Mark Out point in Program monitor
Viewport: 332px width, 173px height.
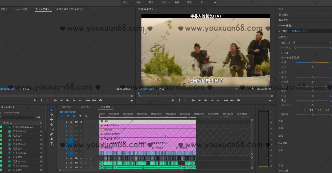(185, 101)
